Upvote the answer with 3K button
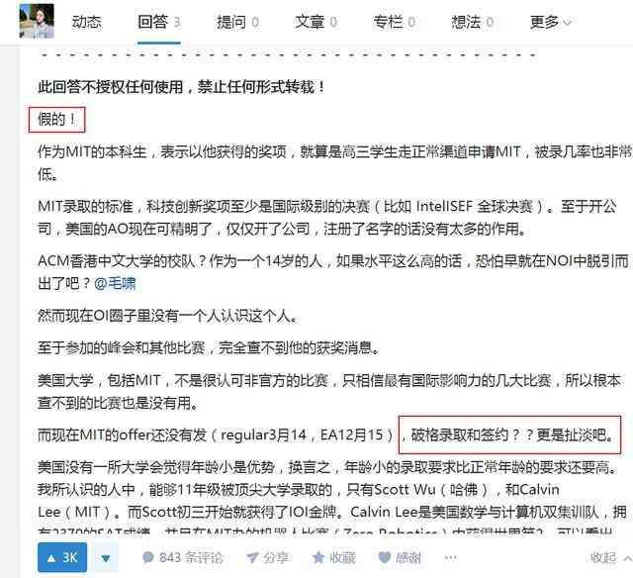The width and height of the screenshot is (633, 578). (x=62, y=558)
